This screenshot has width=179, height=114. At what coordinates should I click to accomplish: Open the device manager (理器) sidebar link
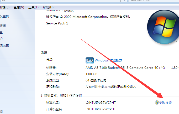(x=3, y=25)
